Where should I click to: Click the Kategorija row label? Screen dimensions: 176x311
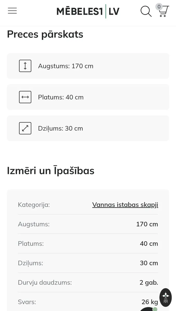[x=34, y=205]
